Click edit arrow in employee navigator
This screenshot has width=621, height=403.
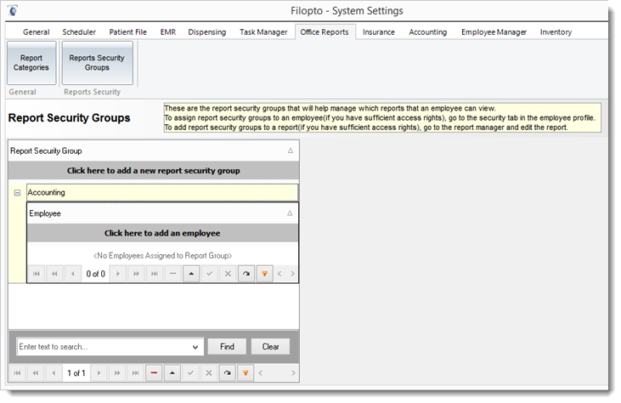point(191,274)
